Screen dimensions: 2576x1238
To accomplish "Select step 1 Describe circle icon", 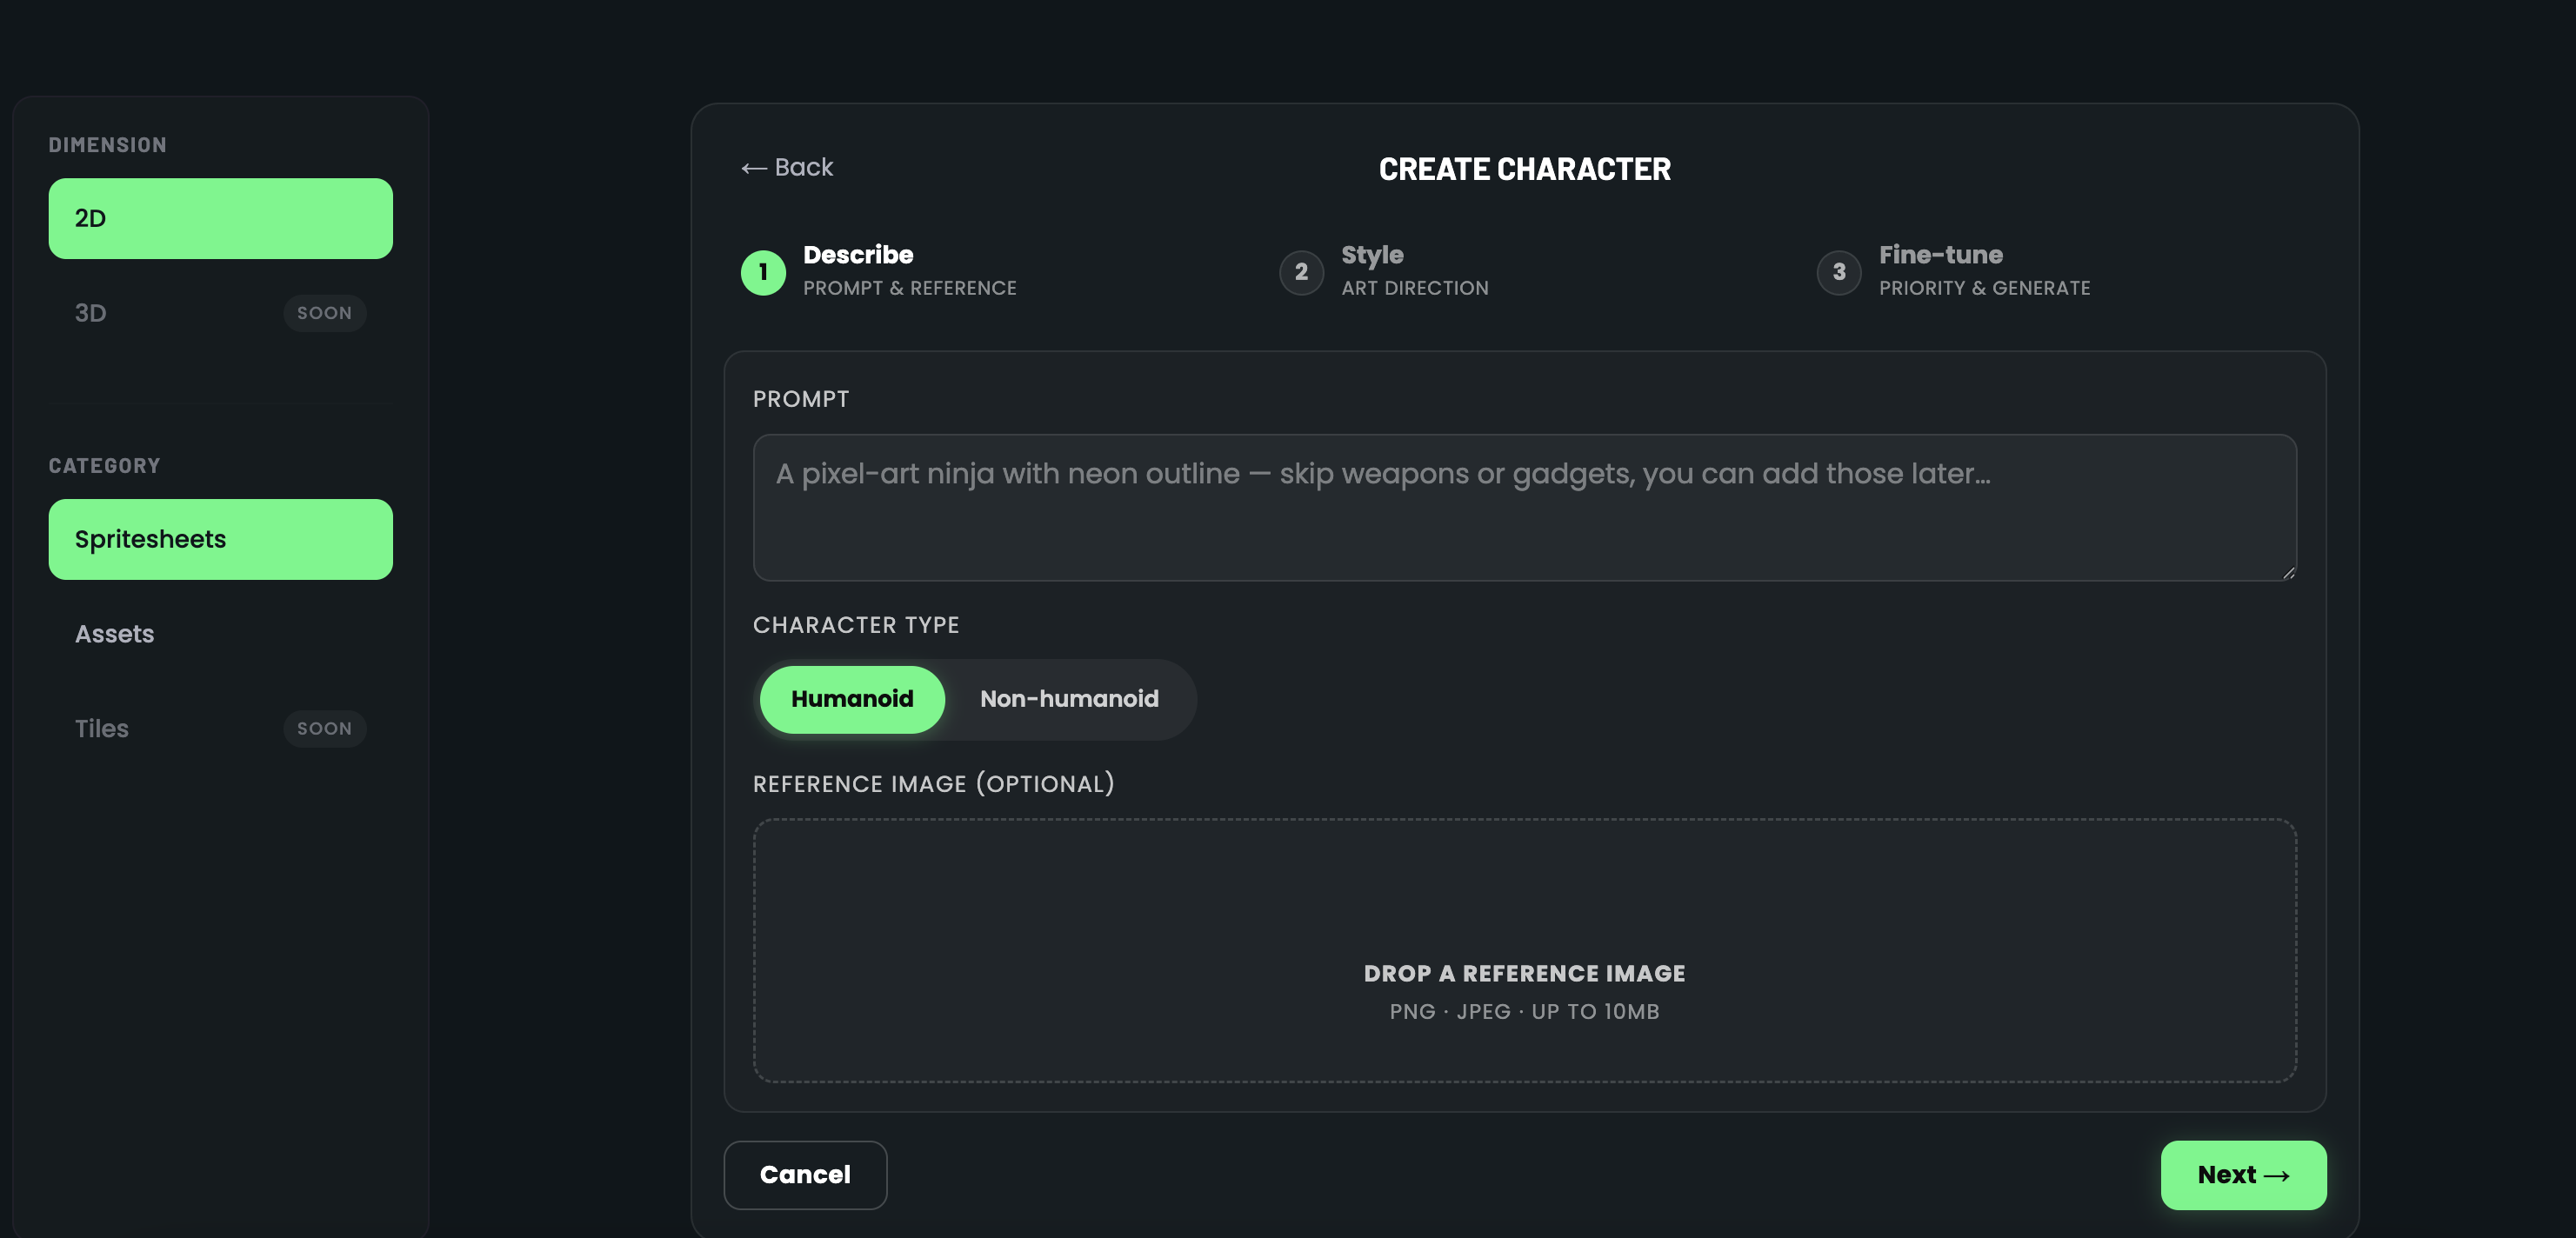I will [x=762, y=272].
